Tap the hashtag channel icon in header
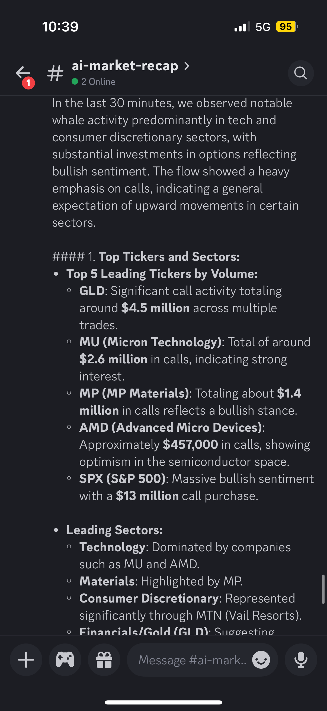The height and width of the screenshot is (711, 327). (x=55, y=73)
